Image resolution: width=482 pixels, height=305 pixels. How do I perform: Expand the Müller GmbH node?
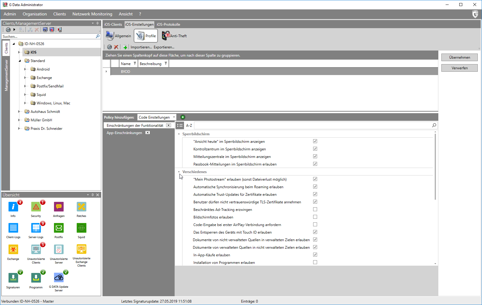tap(19, 120)
